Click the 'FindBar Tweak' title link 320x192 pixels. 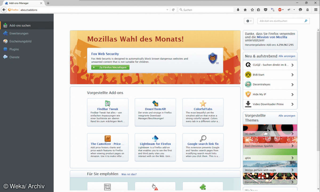point(108,109)
